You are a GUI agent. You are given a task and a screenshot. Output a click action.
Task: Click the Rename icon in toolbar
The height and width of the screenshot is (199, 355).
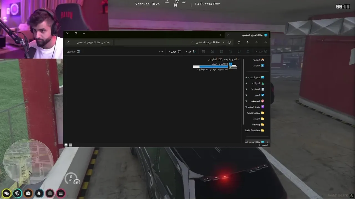221,51
